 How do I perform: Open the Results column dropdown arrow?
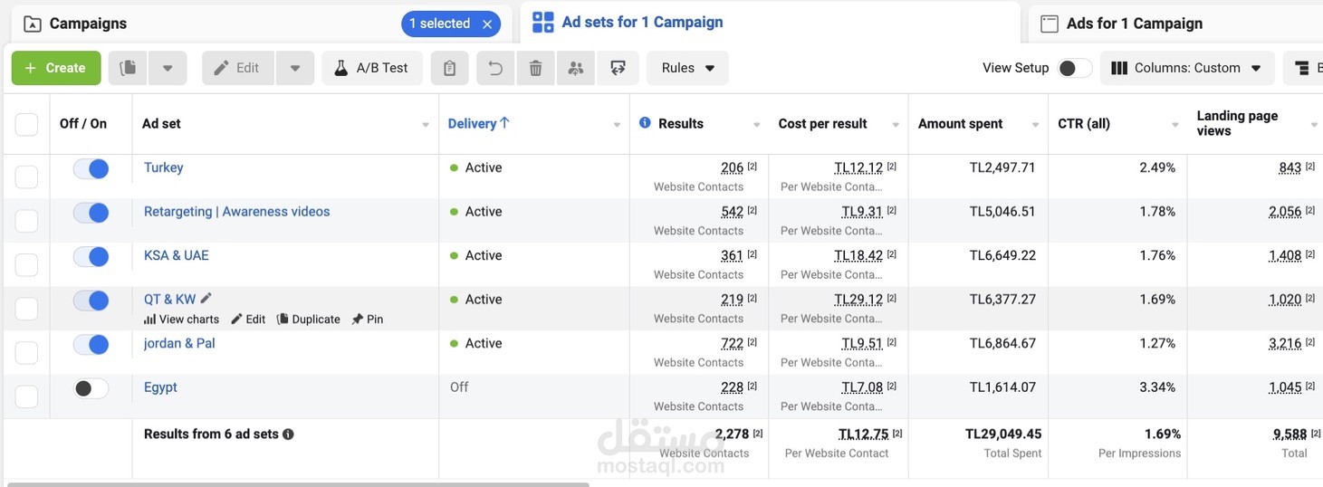pos(756,125)
